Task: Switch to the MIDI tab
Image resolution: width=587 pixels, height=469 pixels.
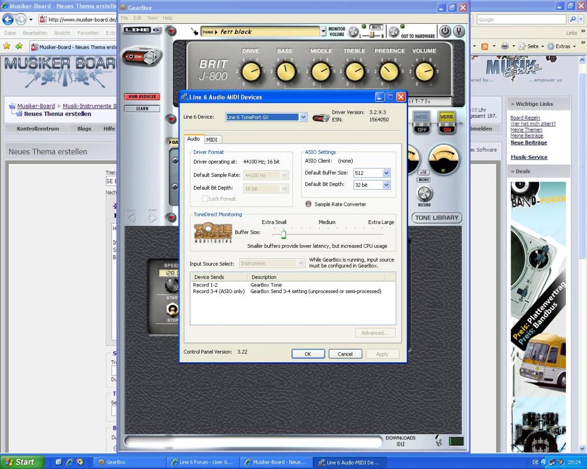Action: coord(212,140)
